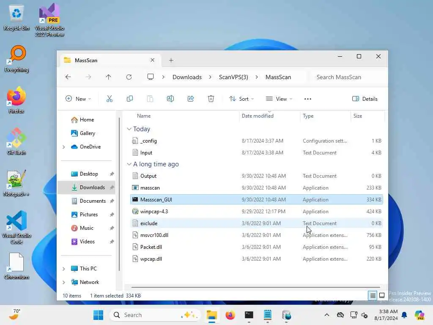Select the Input text document

pos(256,153)
